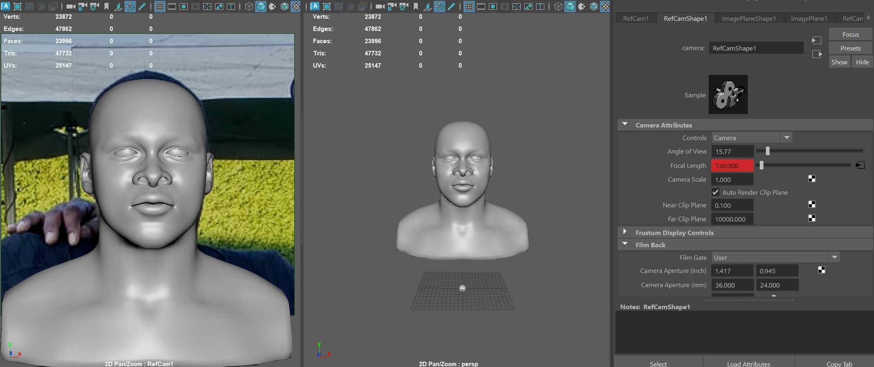Viewport: 874px width, 367px height.
Task: Click Wireframe cube icon in RefCam1 viewport
Action: [249, 7]
